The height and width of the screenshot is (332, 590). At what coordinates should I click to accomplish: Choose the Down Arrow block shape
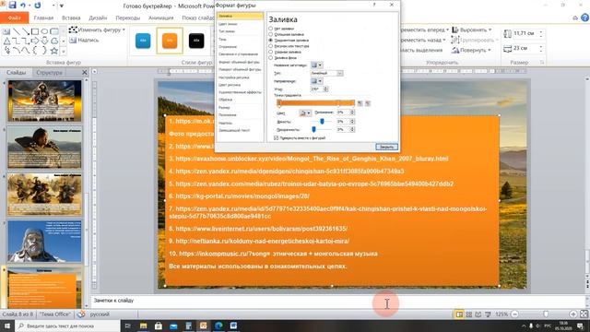click(x=44, y=41)
